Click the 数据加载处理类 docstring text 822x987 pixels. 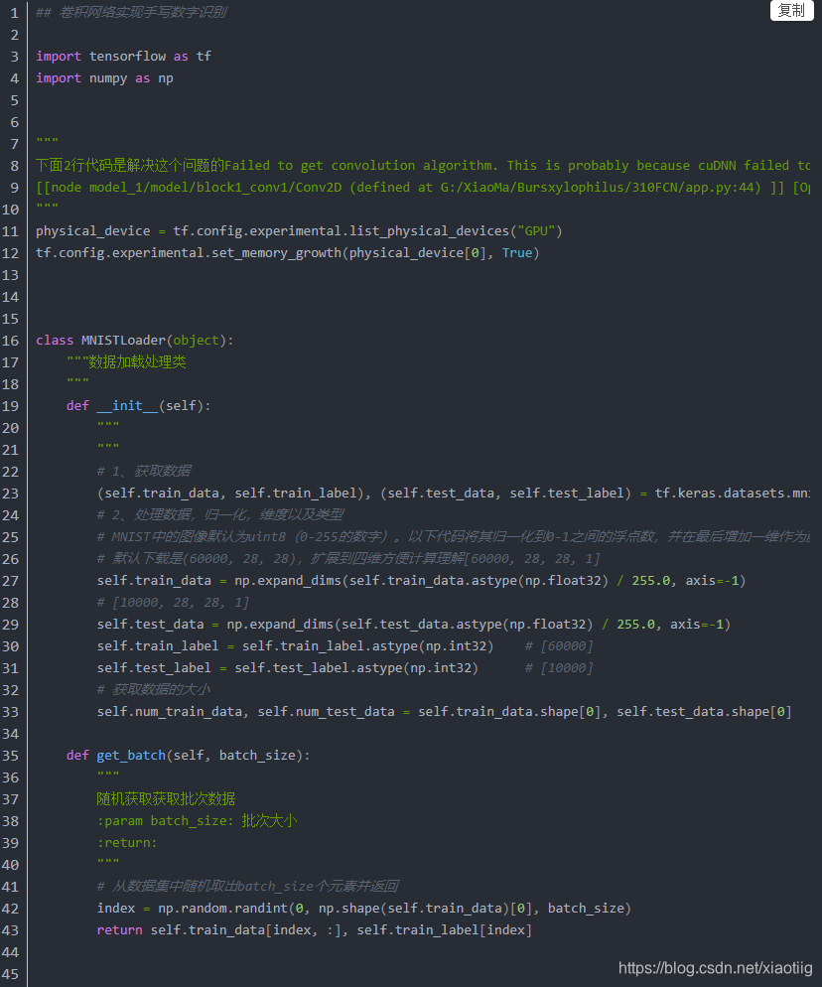[x=137, y=362]
